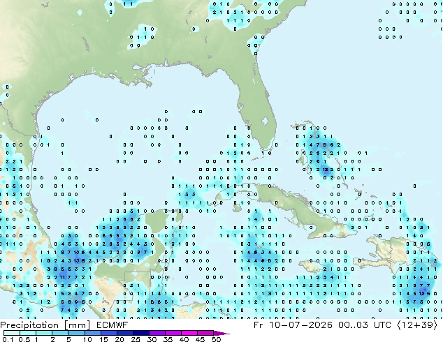Click the legend label '25'

[x=136, y=339]
